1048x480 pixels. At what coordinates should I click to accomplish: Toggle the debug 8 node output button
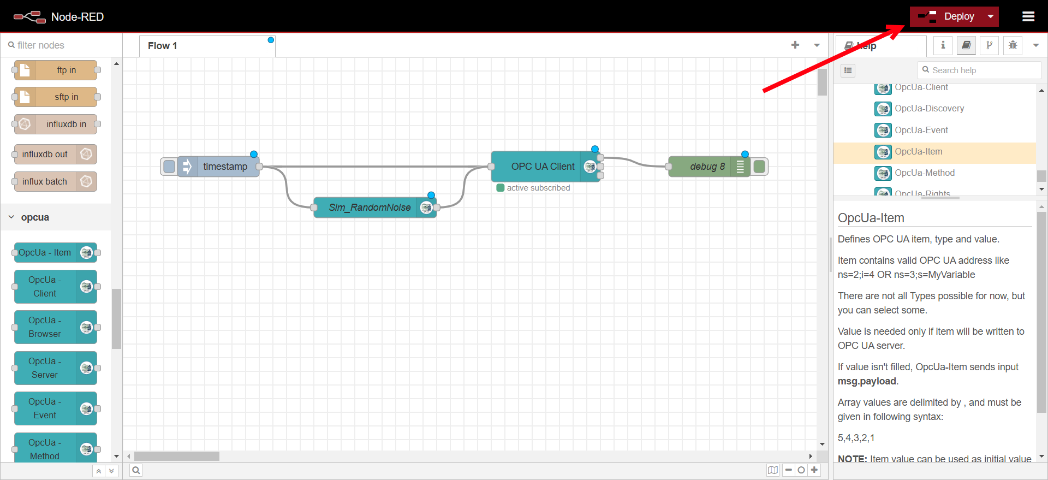coord(759,167)
